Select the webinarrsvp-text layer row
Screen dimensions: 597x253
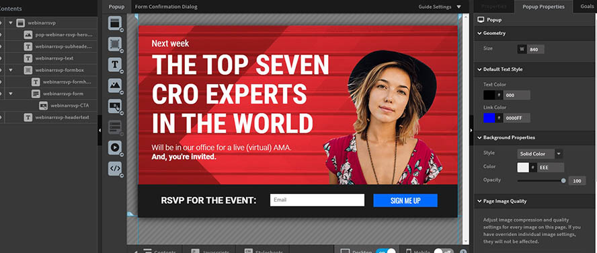coord(48,59)
